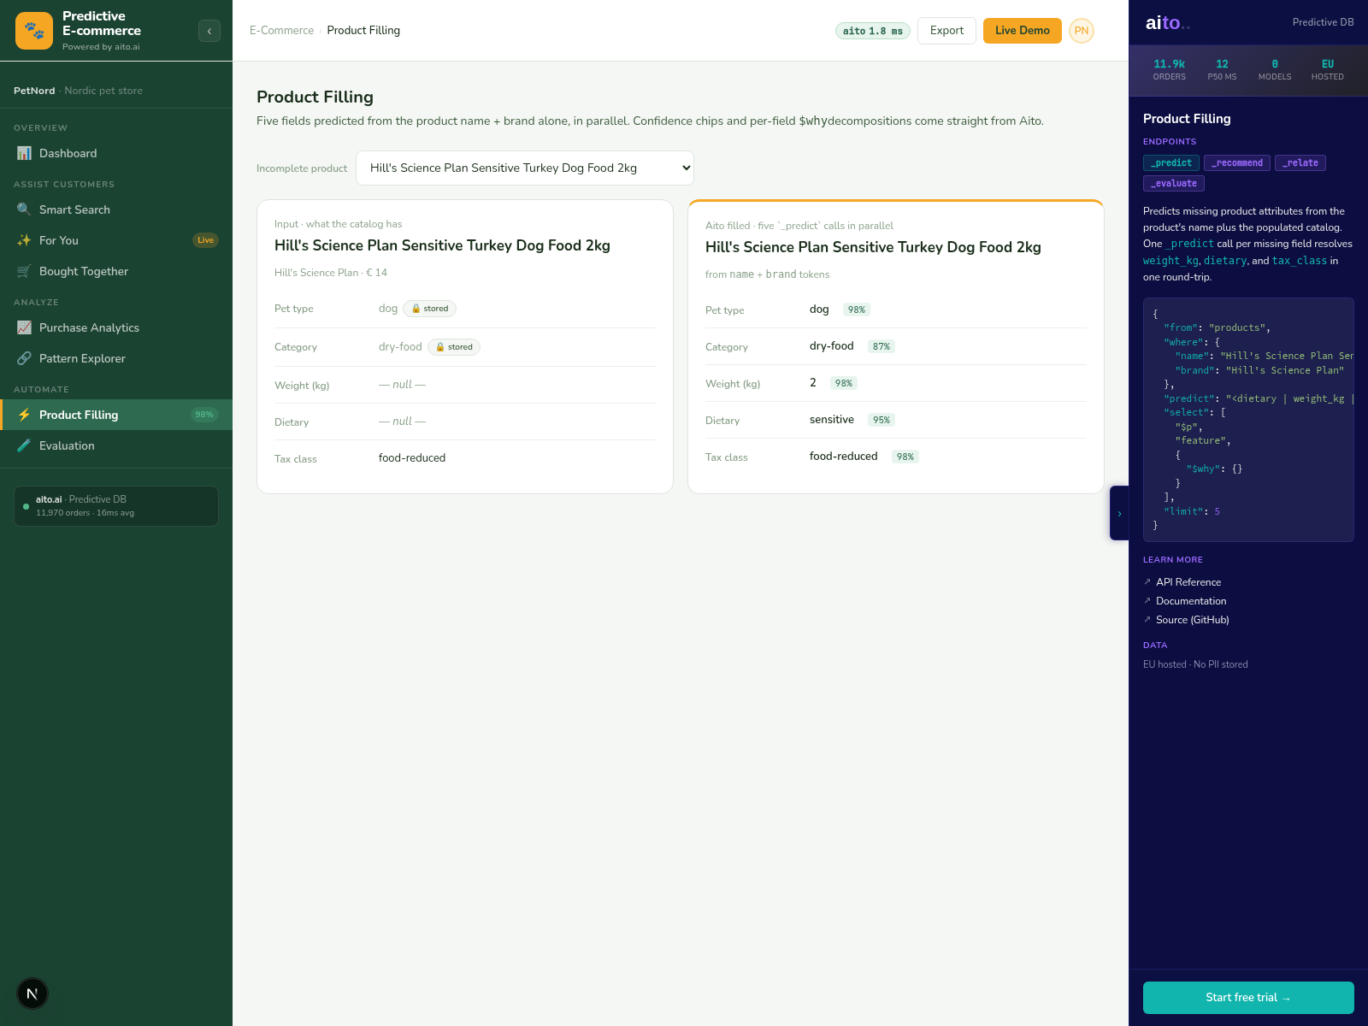
Task: Click the Purchase Analytics chart icon
Action: pyautogui.click(x=24, y=327)
